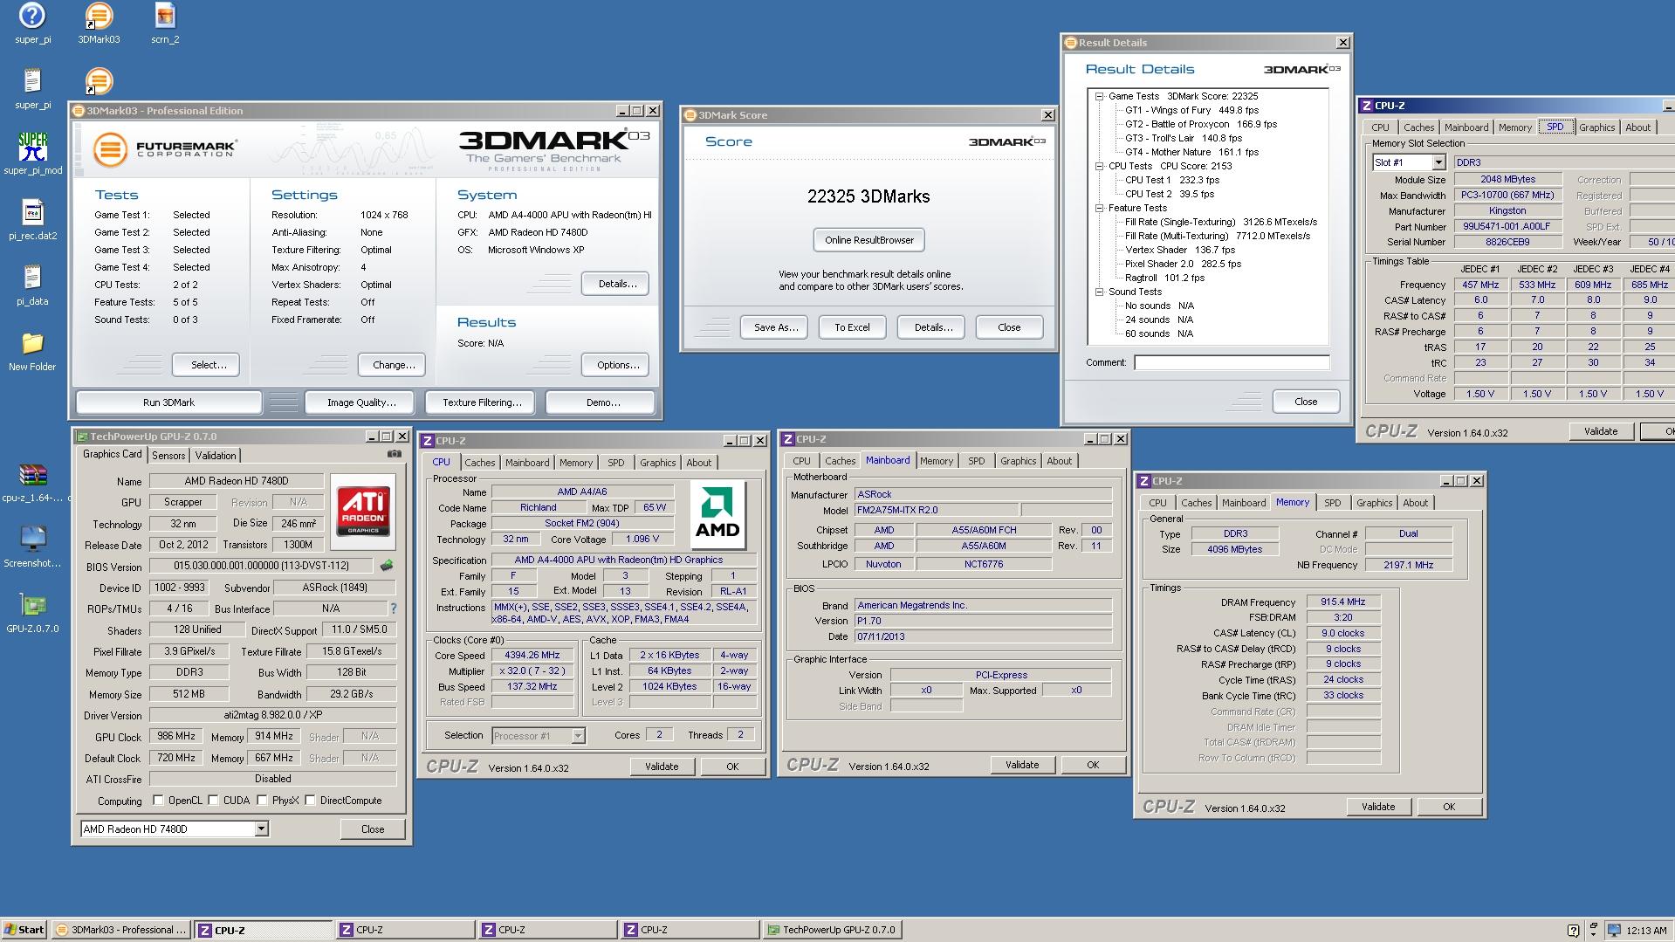Click in the Comment input field
Viewport: 1675px width, 942px height.
(x=1232, y=362)
